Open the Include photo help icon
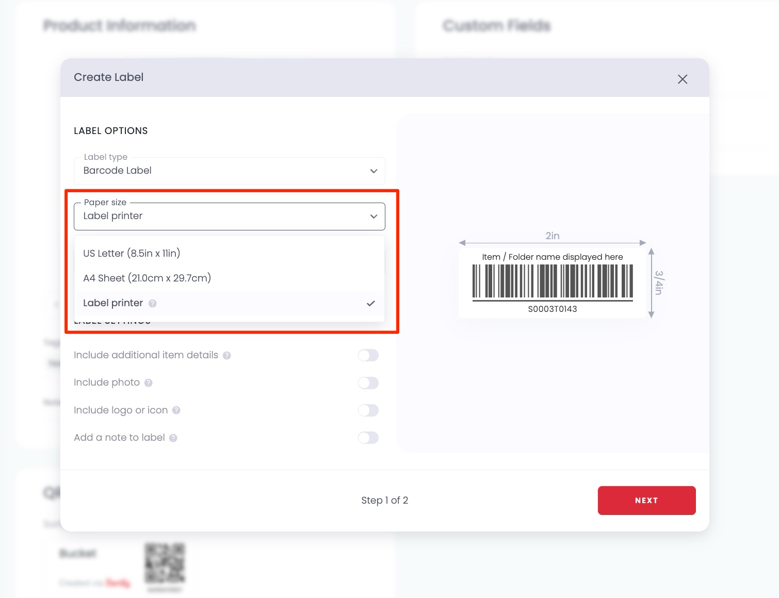This screenshot has height=598, width=779. [148, 383]
